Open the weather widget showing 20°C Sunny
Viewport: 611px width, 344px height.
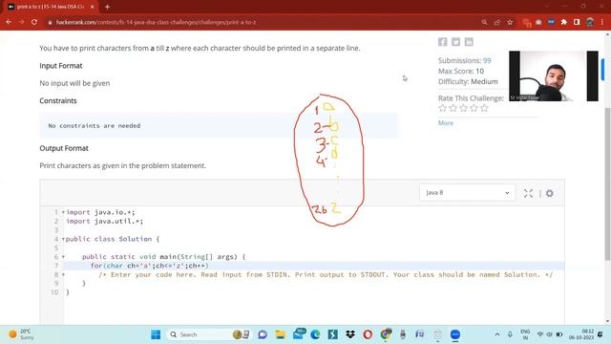(21, 334)
